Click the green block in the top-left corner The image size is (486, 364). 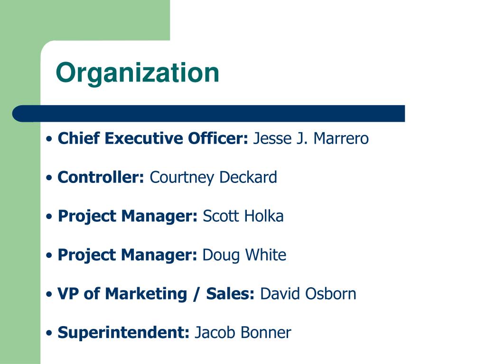(85, 20)
